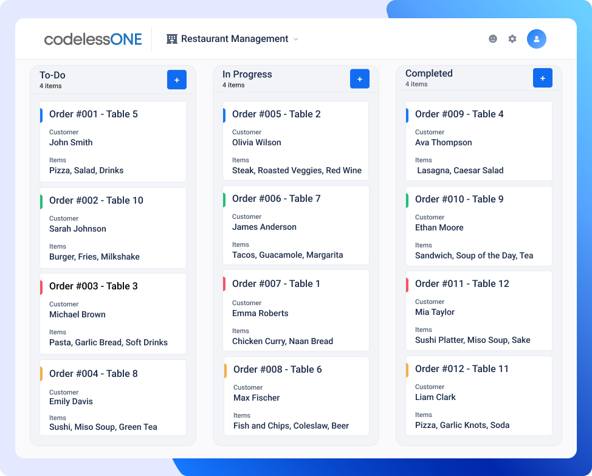Click items text Lasagna, Caesar Salad

tap(460, 170)
